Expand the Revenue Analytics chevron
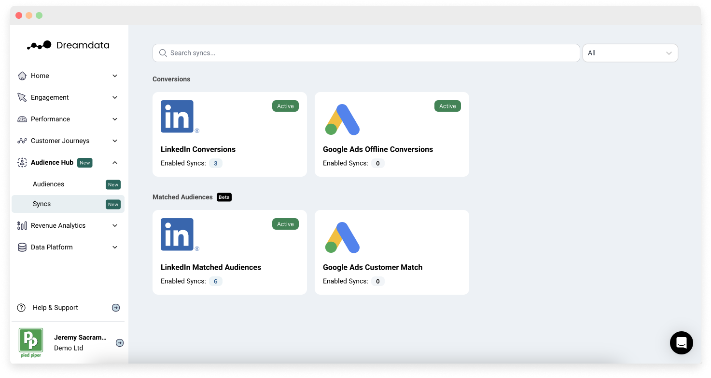The width and height of the screenshot is (711, 378). (x=115, y=225)
